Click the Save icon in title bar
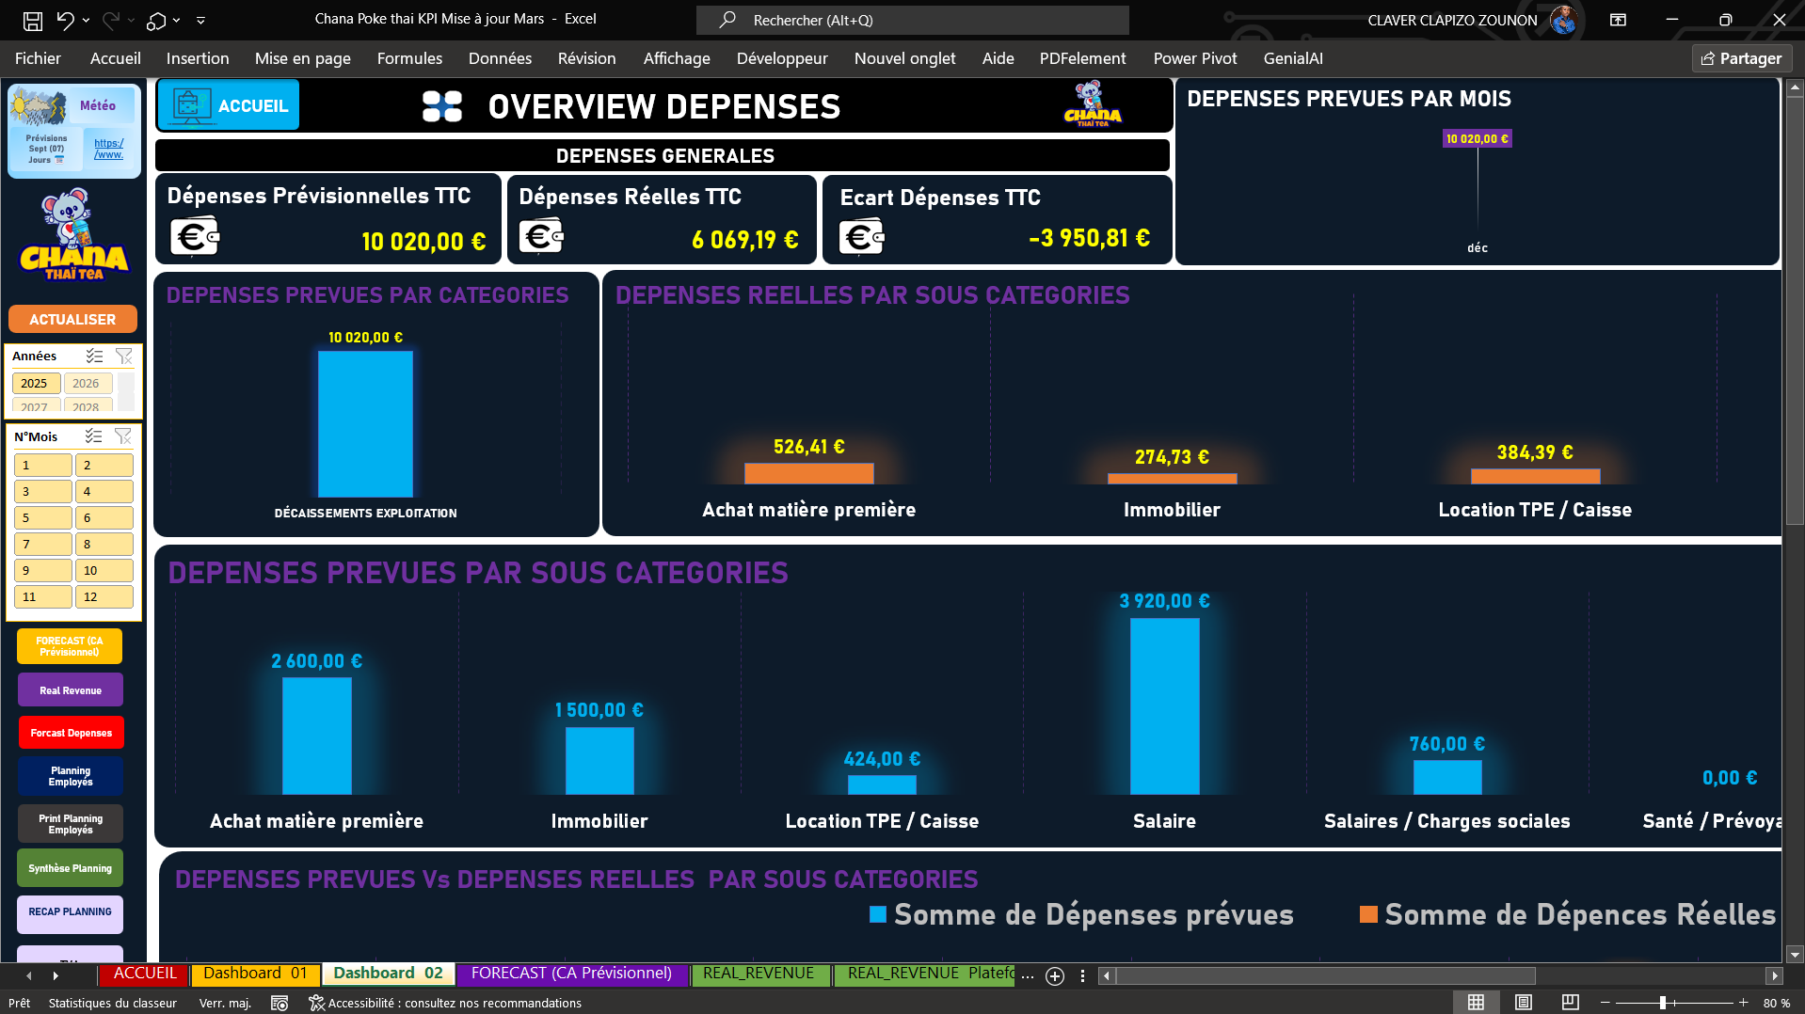This screenshot has width=1805, height=1014. (33, 20)
